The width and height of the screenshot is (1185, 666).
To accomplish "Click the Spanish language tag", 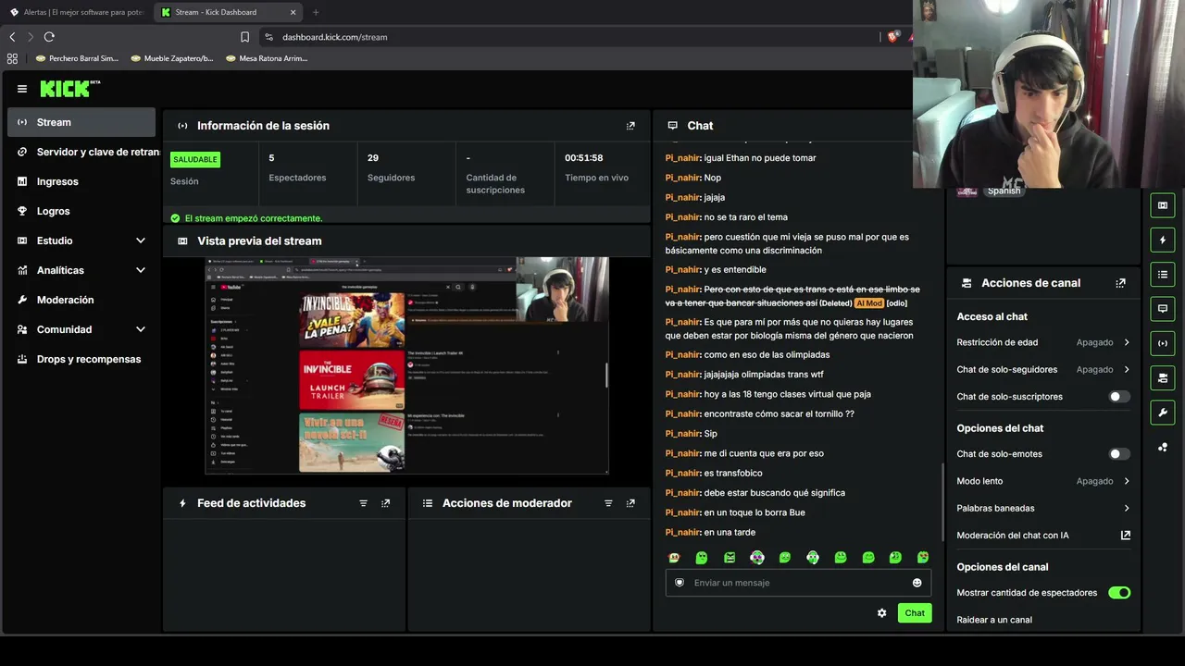I will coord(1004,191).
